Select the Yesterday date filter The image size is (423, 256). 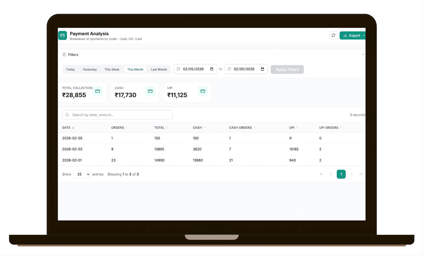pyautogui.click(x=90, y=69)
